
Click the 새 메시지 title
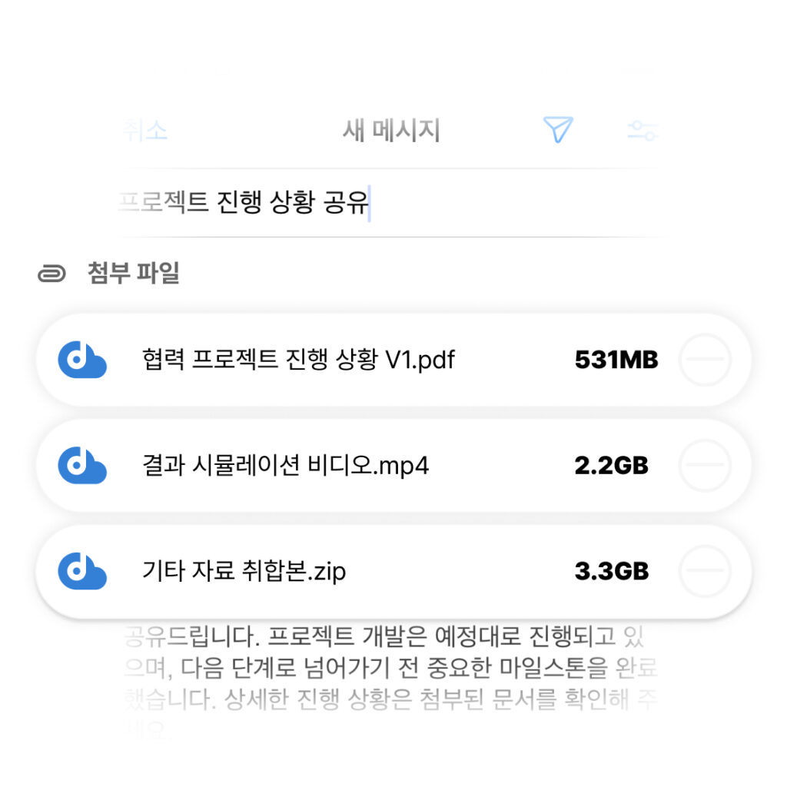(x=391, y=131)
